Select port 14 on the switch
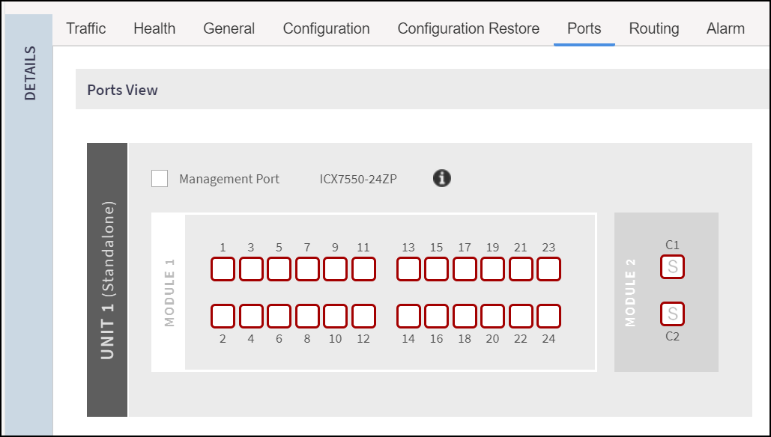Screen dimensions: 771x437 pos(408,317)
